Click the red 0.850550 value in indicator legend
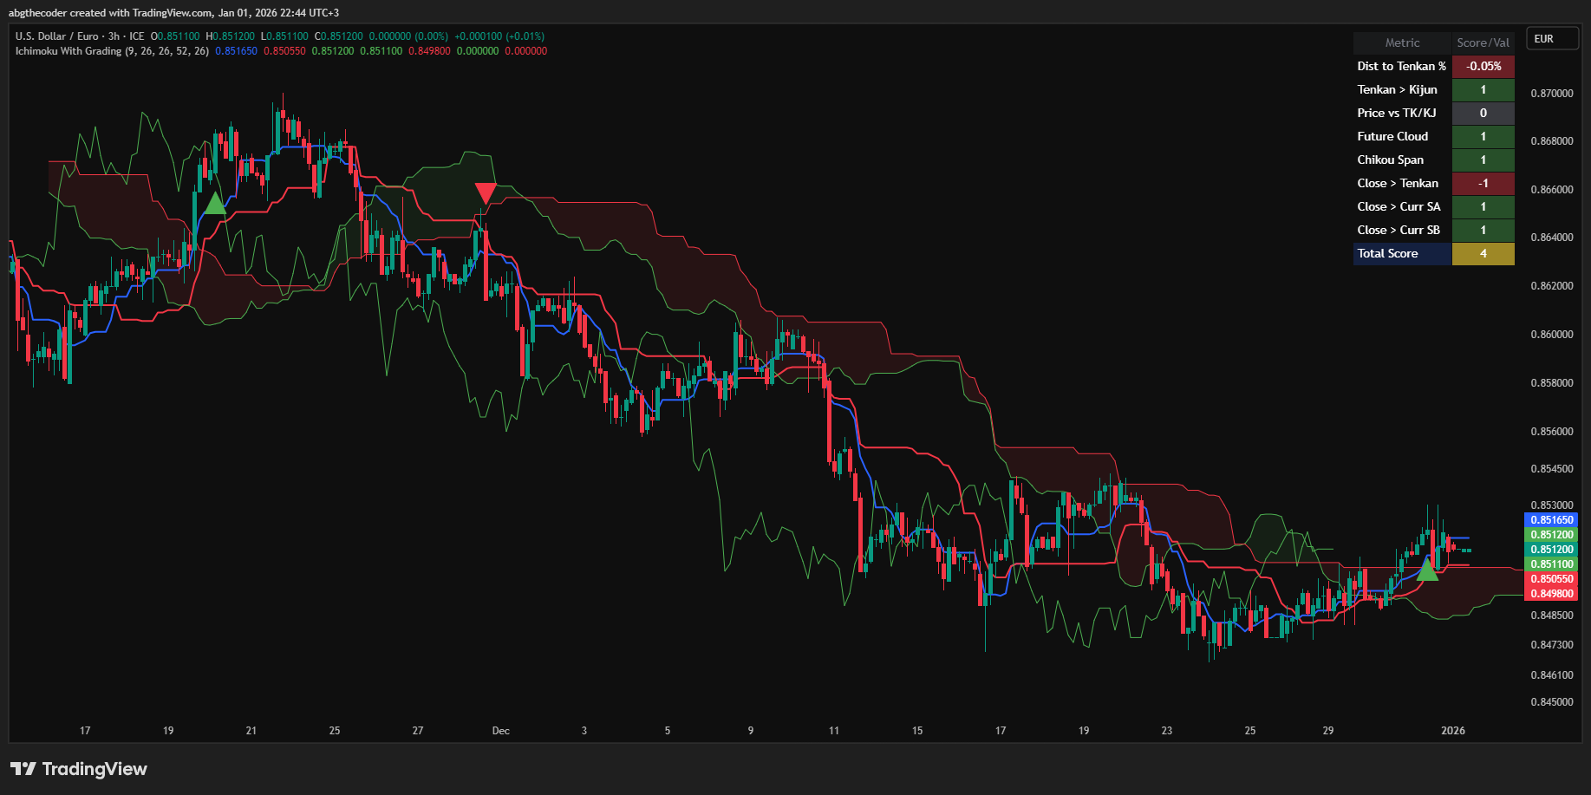 coord(284,51)
